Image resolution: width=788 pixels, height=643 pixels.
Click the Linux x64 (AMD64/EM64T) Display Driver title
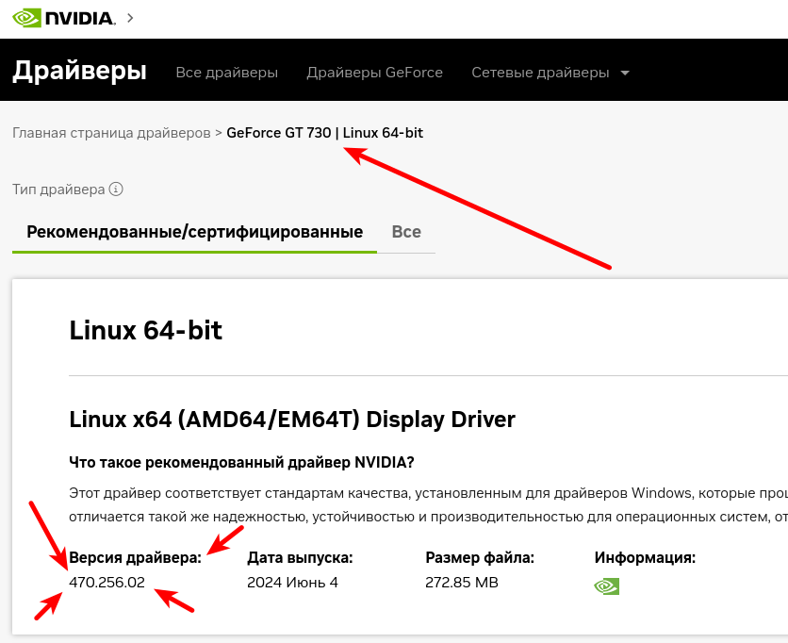(292, 420)
